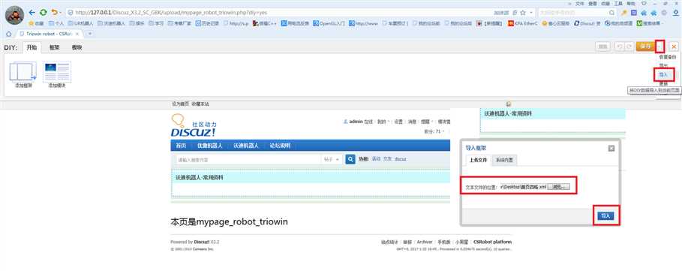Image resolution: width=682 pixels, height=271 pixels.
Task: Click the browser back arrow
Action: point(32,13)
